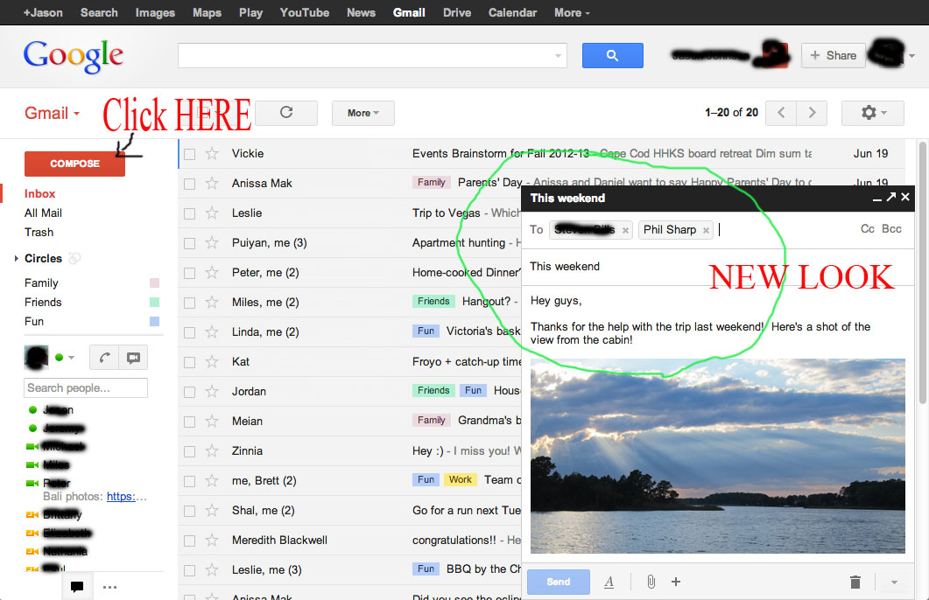Open the chat status dropdown arrow
This screenshot has height=600, width=929.
click(71, 358)
